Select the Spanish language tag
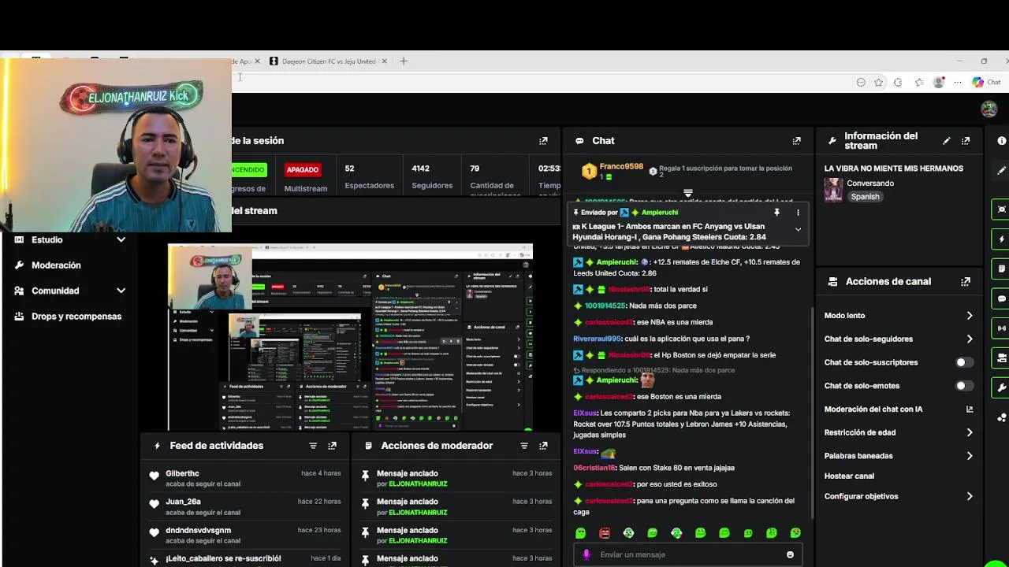 pos(865,197)
